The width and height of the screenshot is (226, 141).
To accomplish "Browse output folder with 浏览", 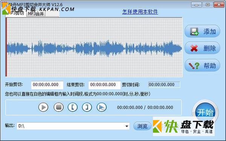I will click(x=142, y=126).
